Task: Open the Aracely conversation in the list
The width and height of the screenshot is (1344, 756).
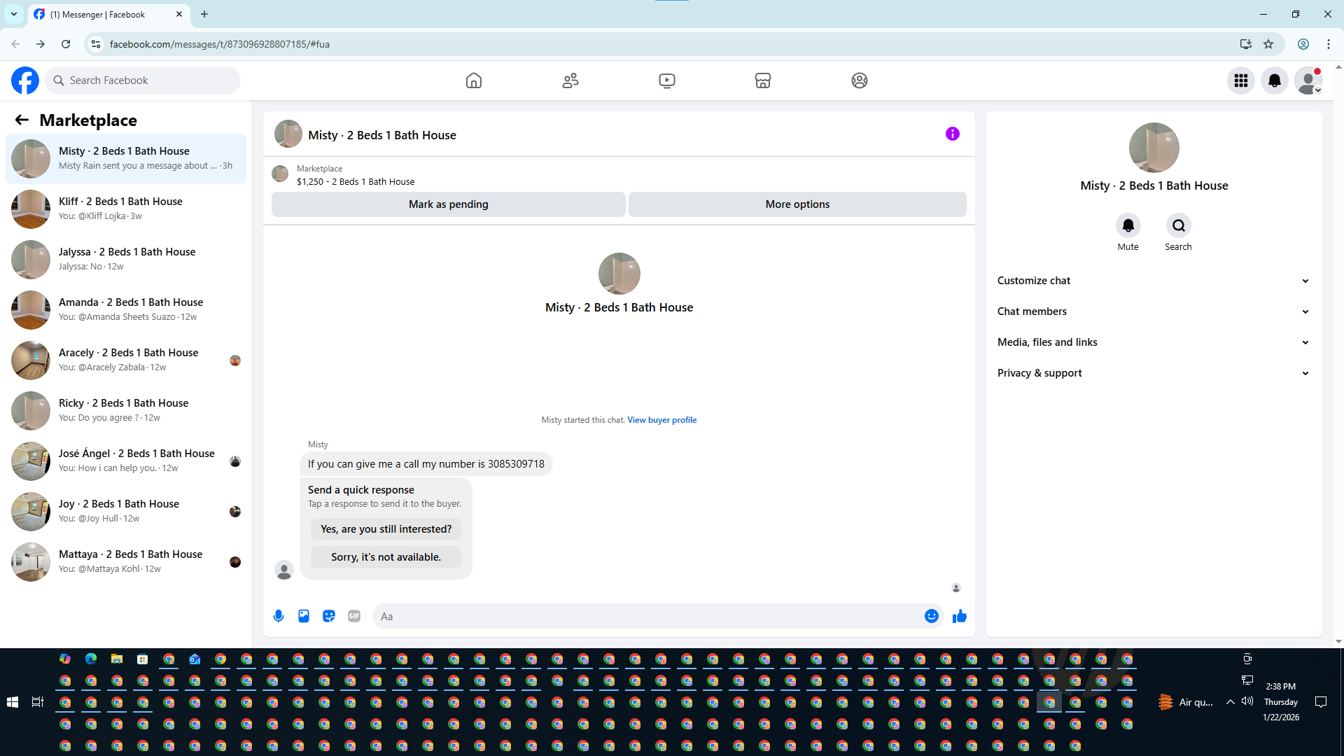Action: click(126, 360)
